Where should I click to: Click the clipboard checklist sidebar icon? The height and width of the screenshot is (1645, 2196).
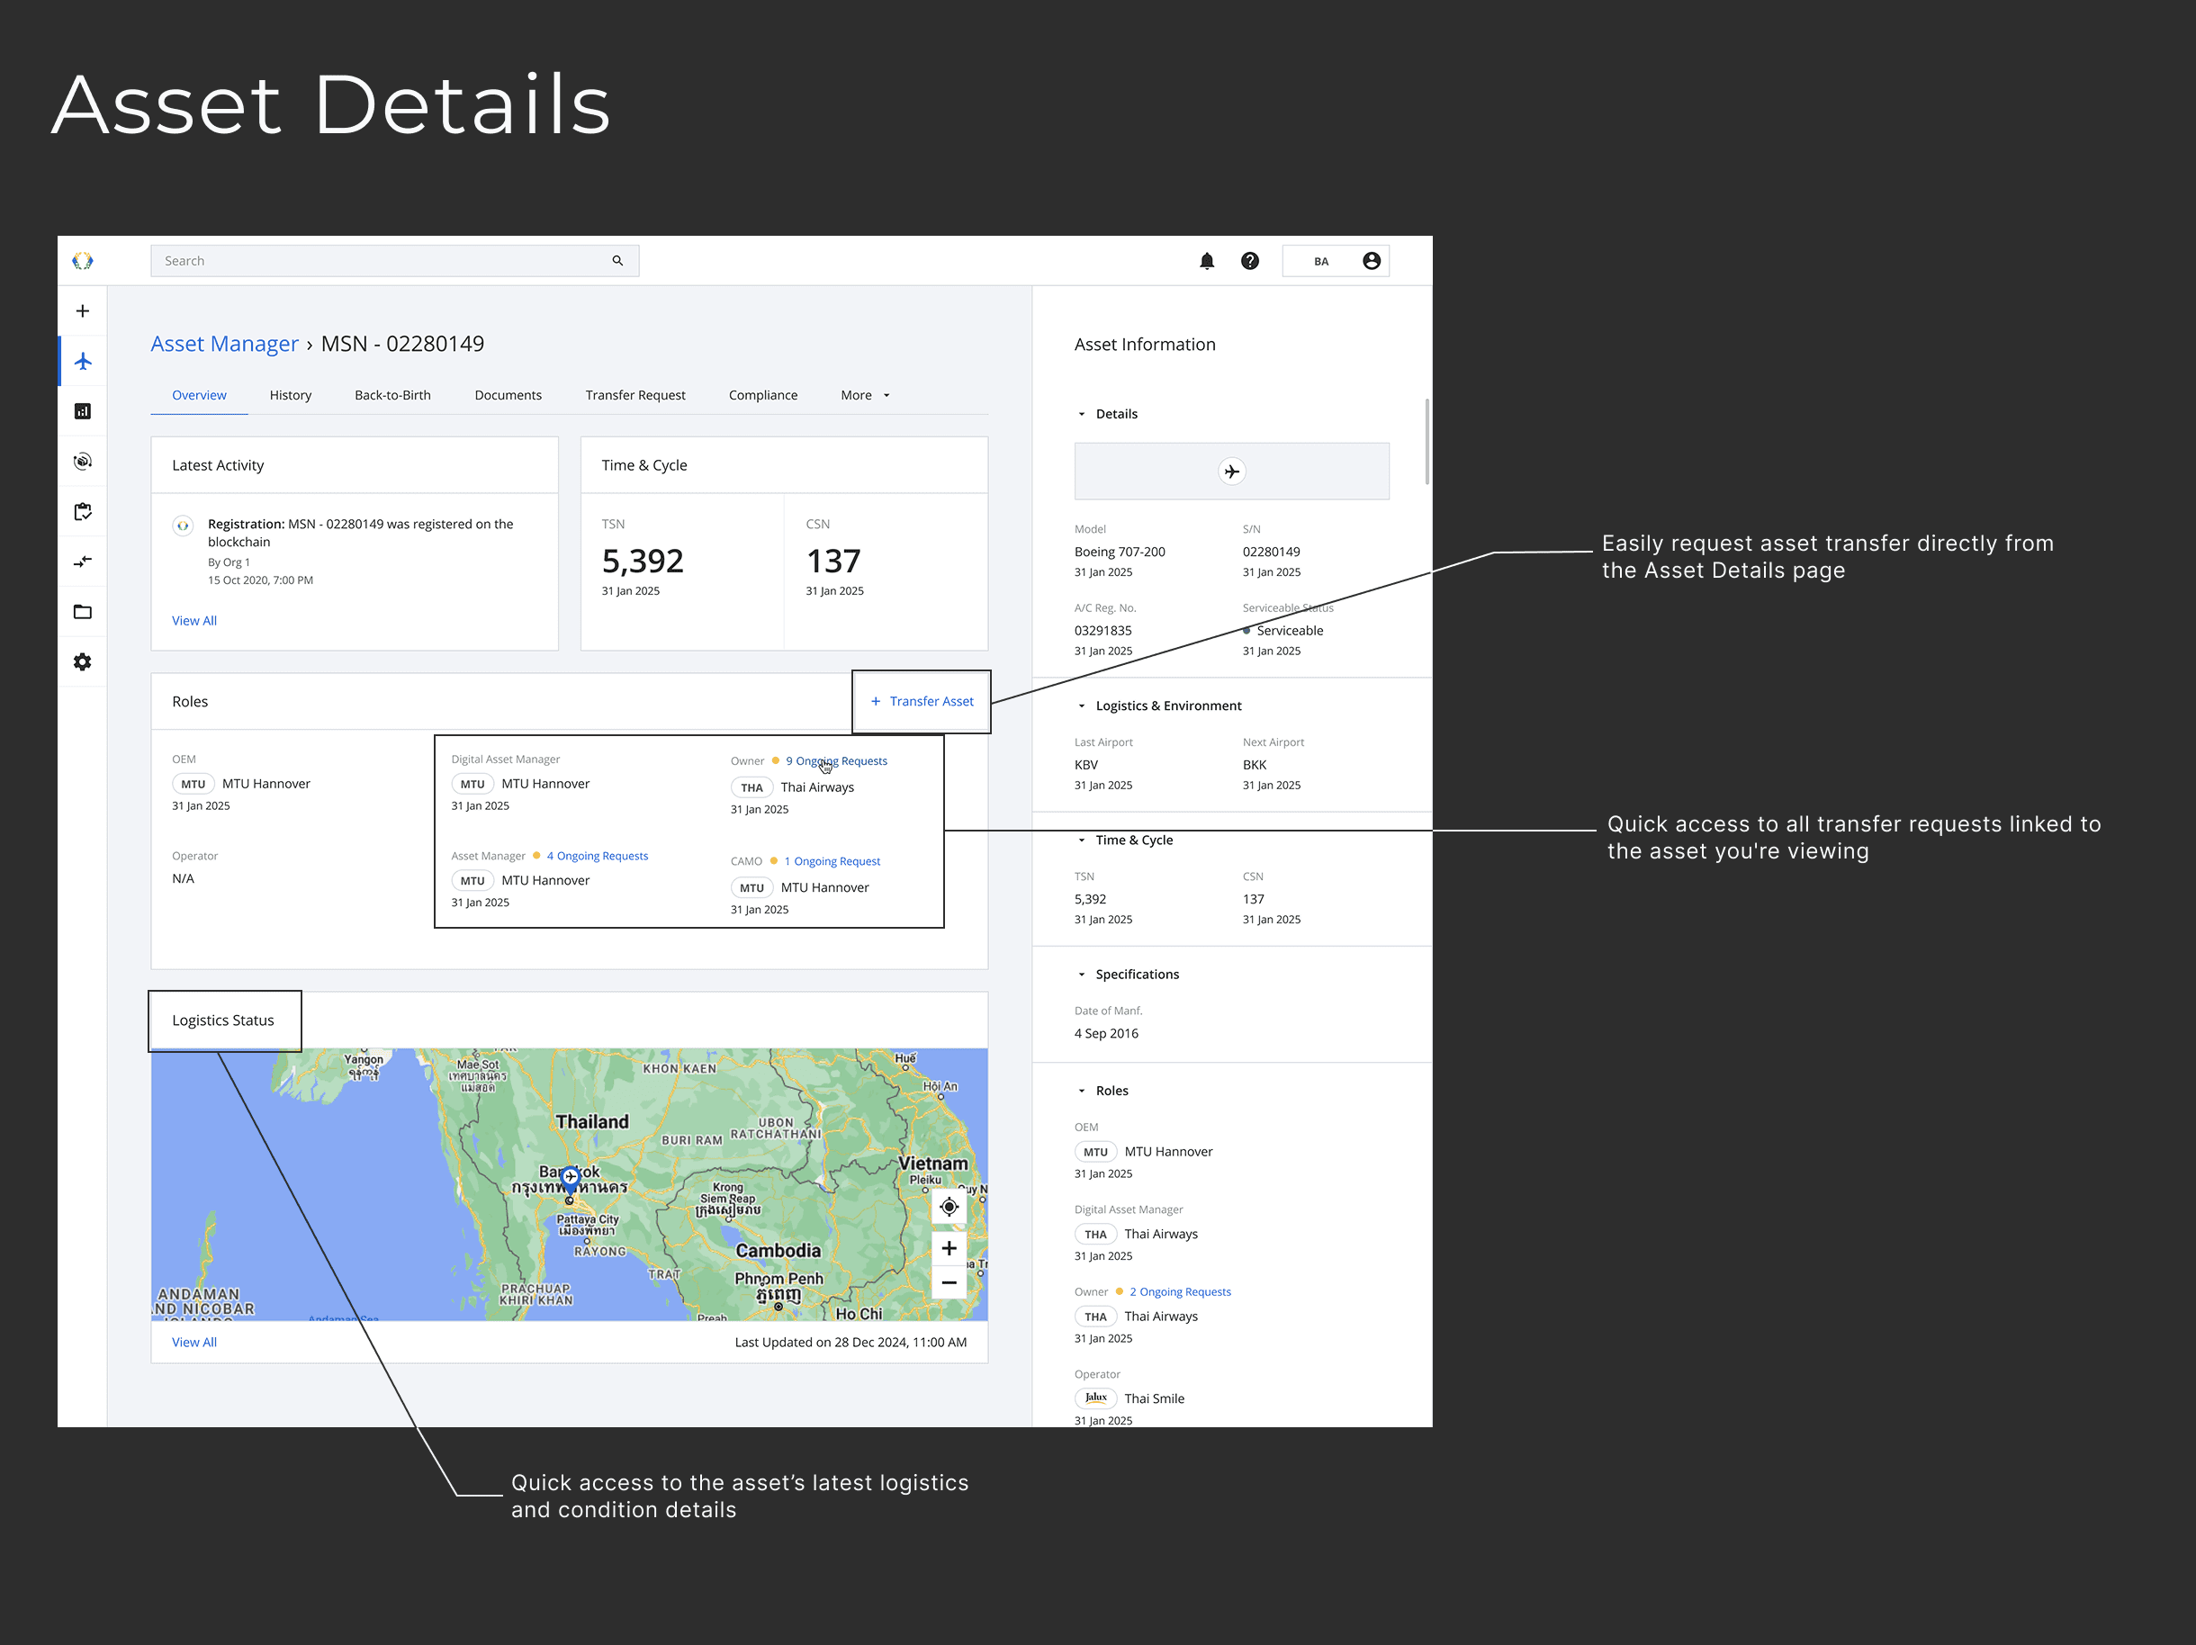pos(83,511)
